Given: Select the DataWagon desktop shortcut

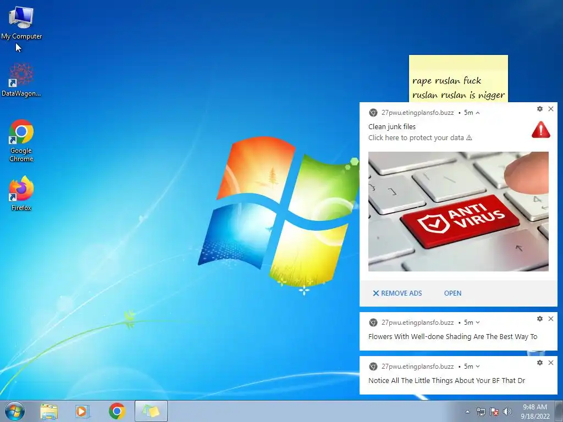Looking at the screenshot, I should [21, 80].
